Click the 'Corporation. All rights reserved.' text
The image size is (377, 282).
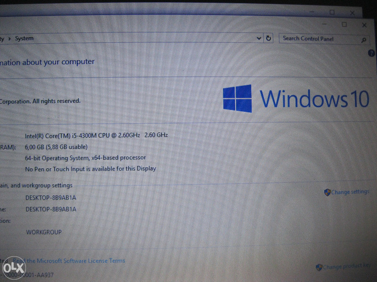pyautogui.click(x=40, y=101)
